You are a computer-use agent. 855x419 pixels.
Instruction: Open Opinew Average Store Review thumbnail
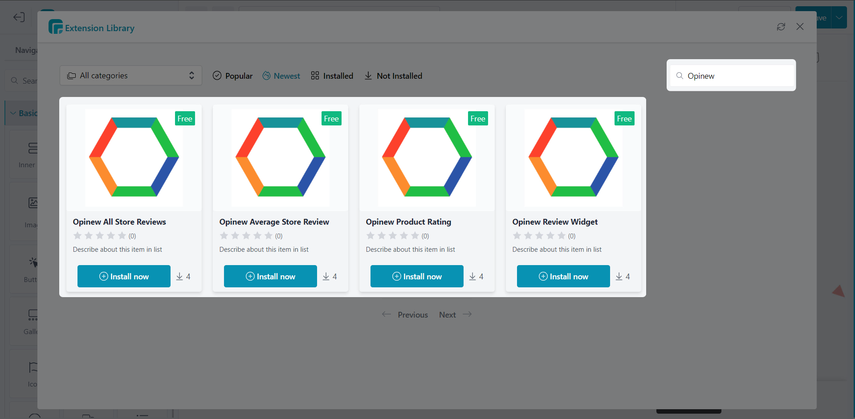281,157
